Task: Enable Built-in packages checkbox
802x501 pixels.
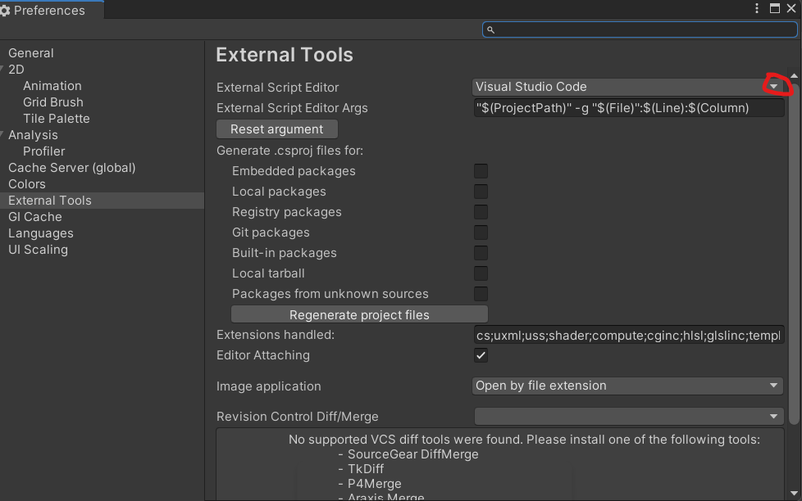Action: click(x=481, y=253)
